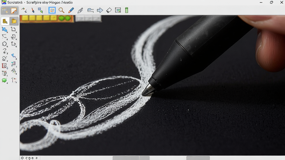Select the magnifying glass zoom tool
Viewport: 285px width, 160px height.
(x=62, y=10)
